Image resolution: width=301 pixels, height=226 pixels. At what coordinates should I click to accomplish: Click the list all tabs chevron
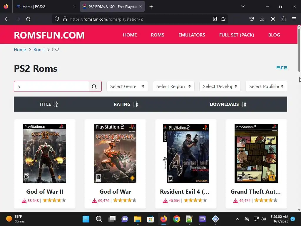243,6
